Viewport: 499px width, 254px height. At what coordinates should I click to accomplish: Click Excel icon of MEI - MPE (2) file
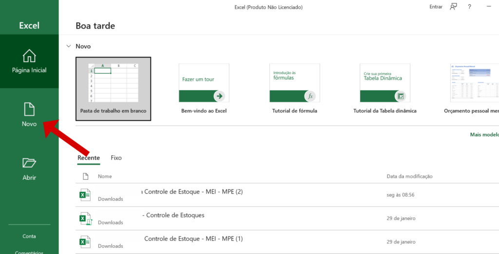85,195
